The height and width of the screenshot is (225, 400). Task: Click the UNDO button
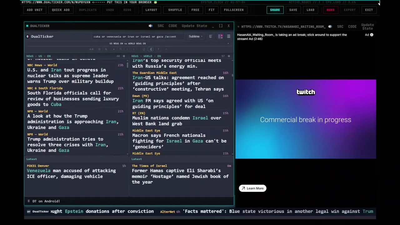coord(110,10)
